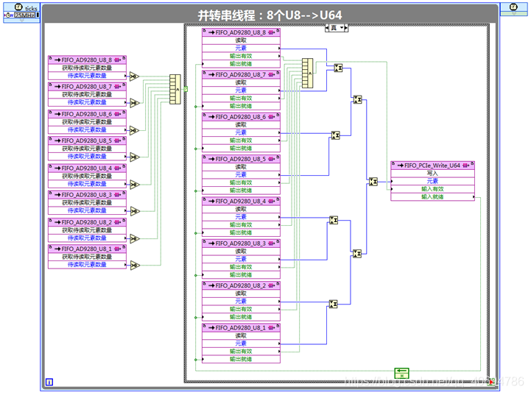Click the 写入 method row of FIFO_PCIe_Write_U64
Screen dimensions: 531x395
pyautogui.click(x=432, y=173)
